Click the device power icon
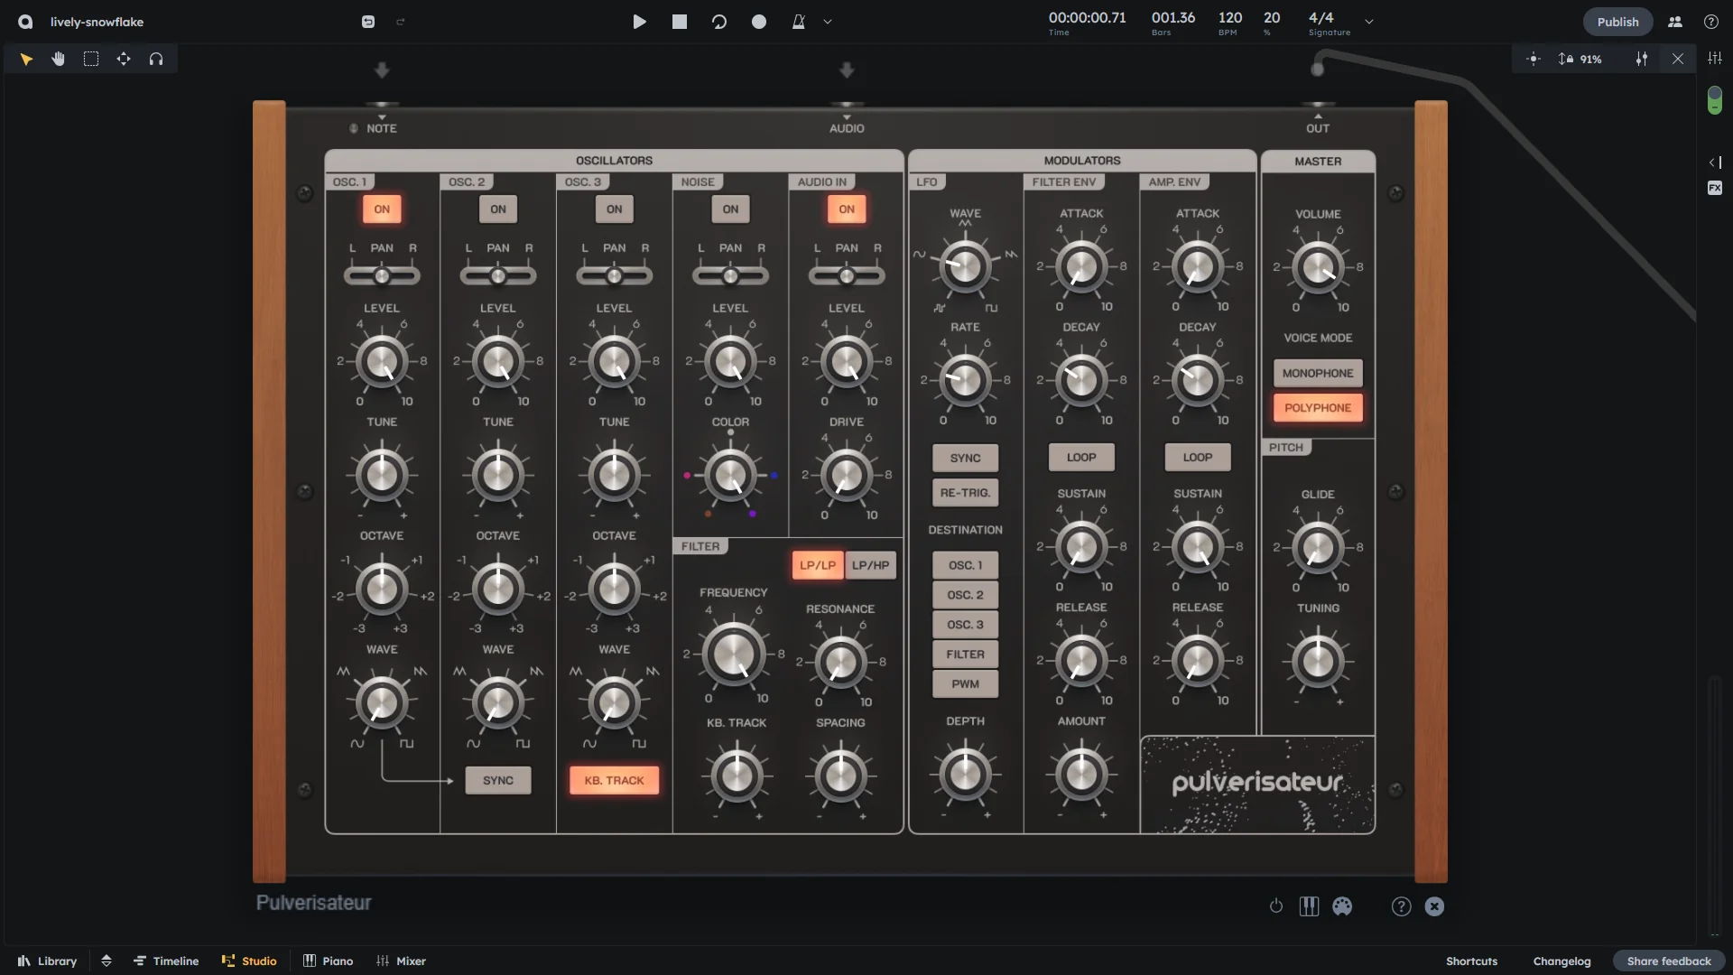1733x975 pixels. pos(1276,906)
